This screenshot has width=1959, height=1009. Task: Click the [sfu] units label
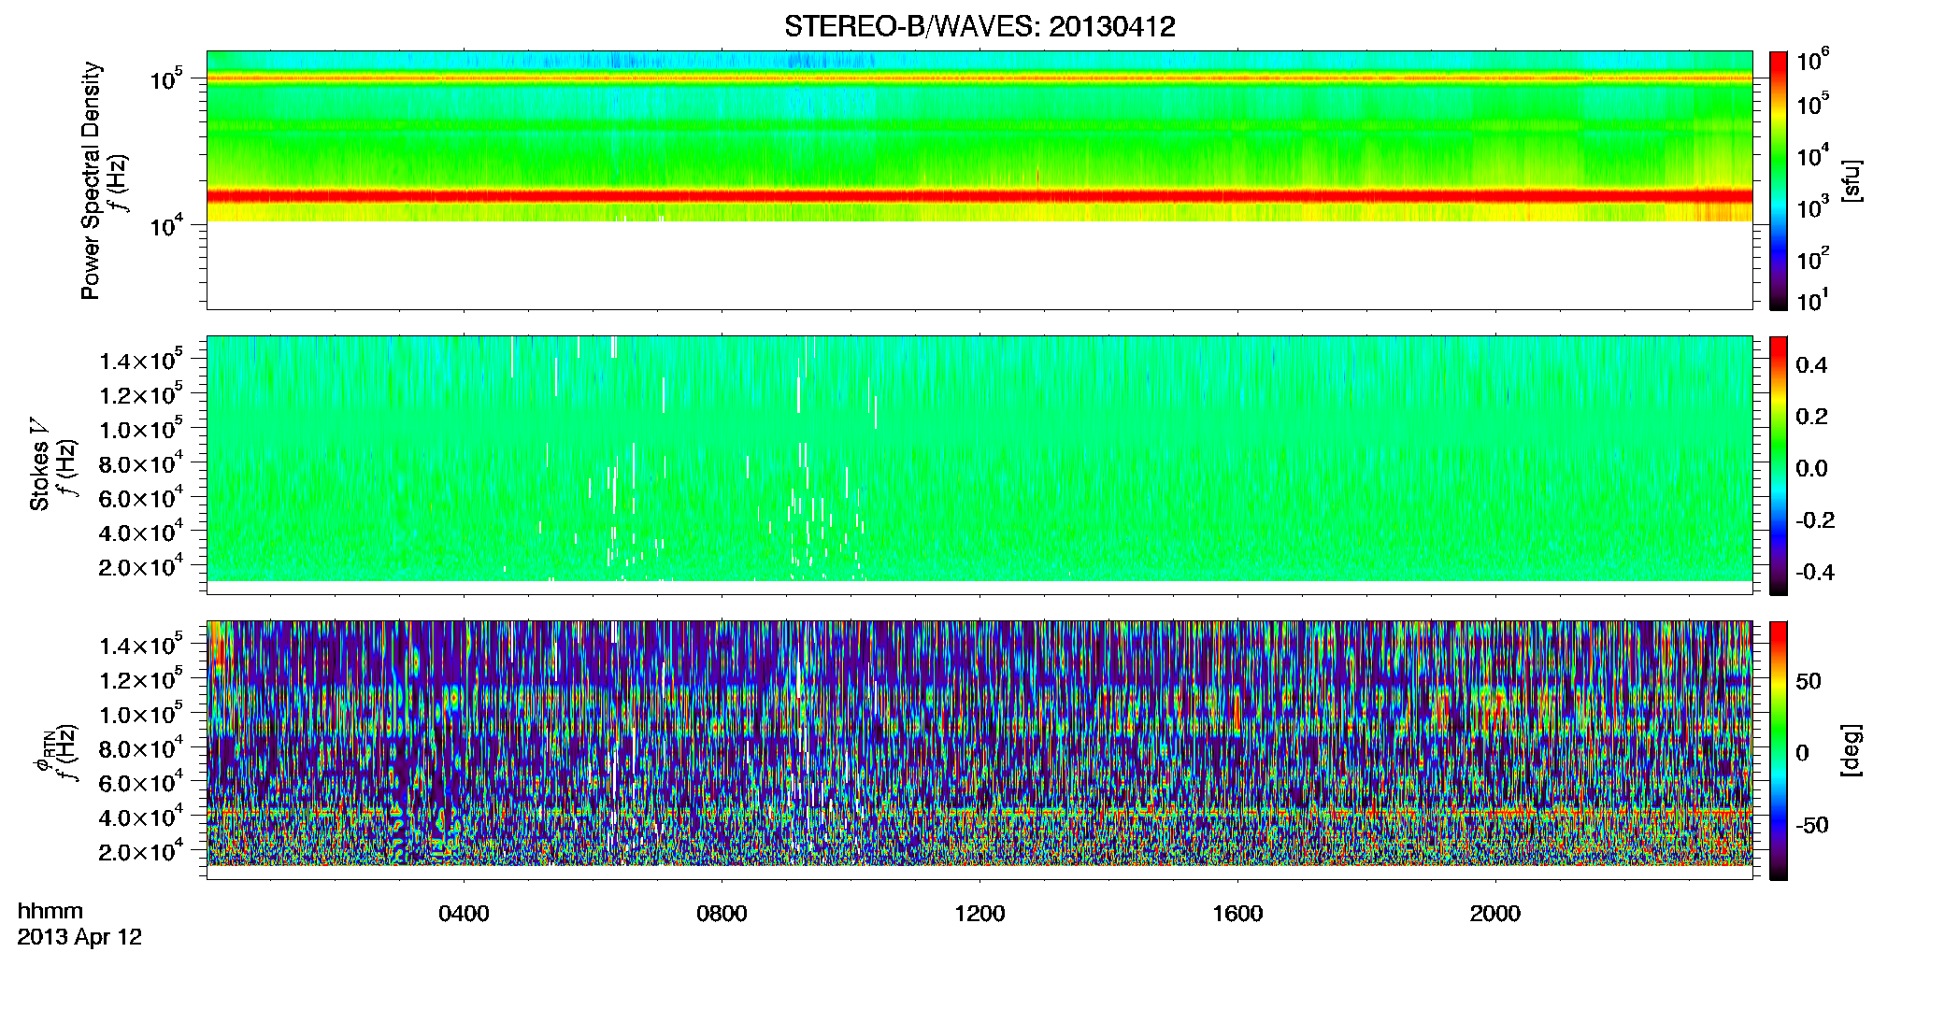pos(1852,180)
